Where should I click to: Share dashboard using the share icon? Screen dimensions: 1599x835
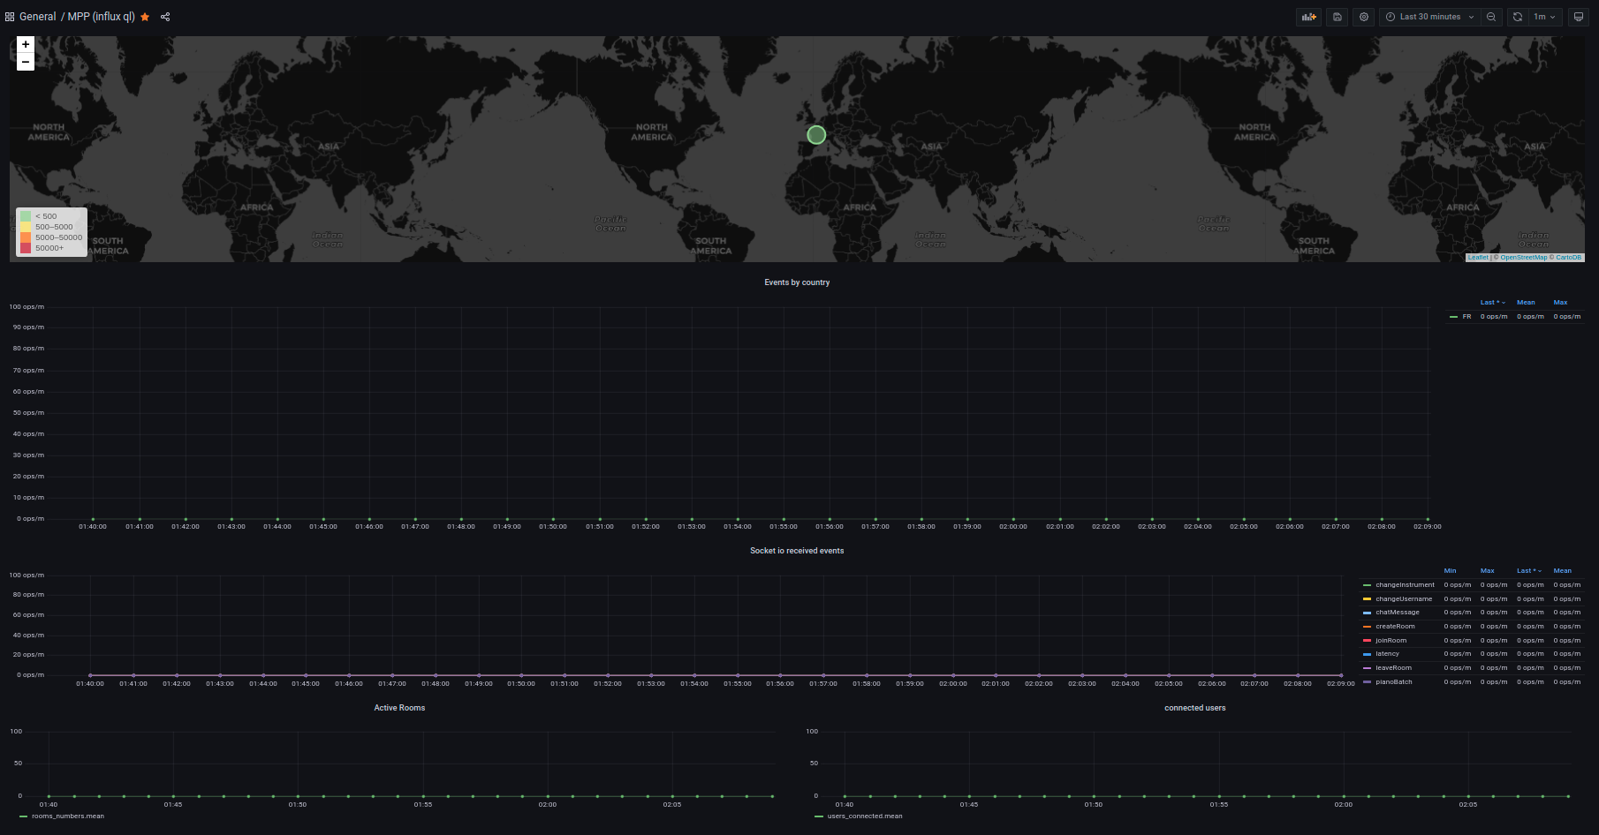(x=165, y=17)
